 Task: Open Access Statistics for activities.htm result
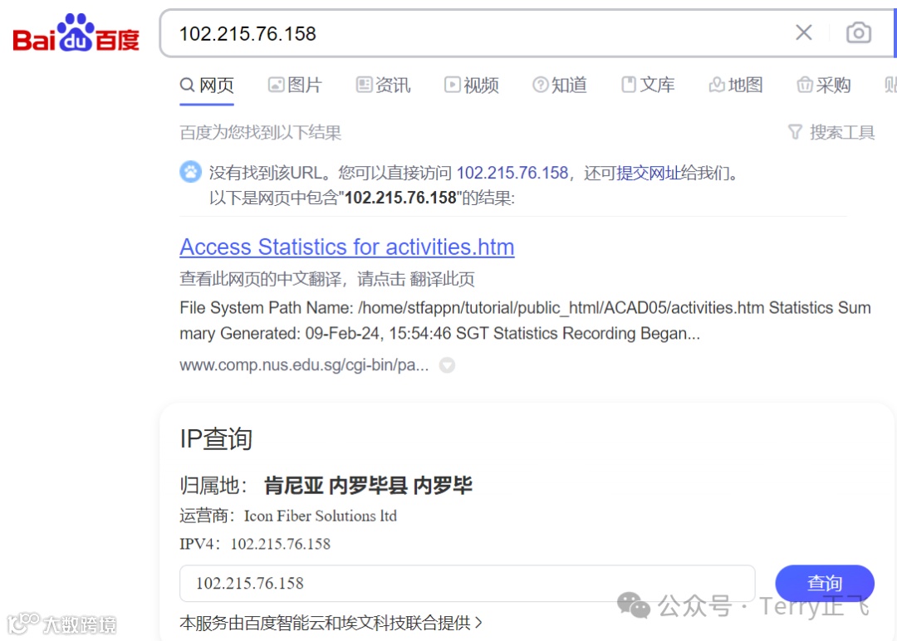click(346, 247)
